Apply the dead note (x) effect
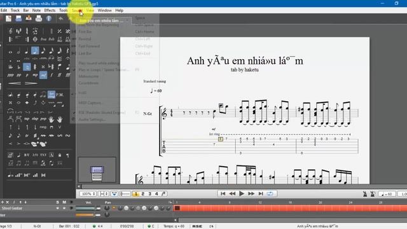The width and height of the screenshot is (407, 229). 10,103
